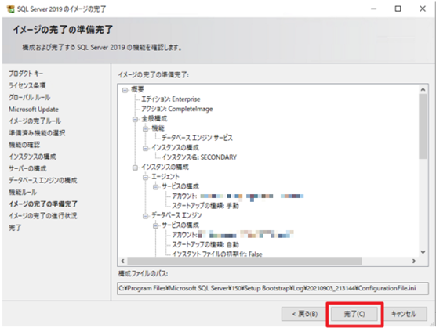Collapse the 全般構成 tree node

pyautogui.click(x=135, y=119)
